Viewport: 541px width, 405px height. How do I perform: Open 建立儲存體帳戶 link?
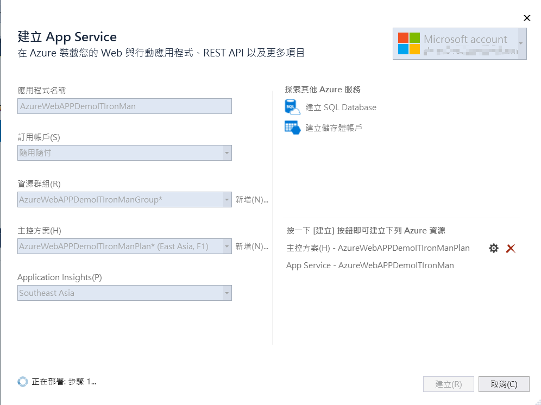[334, 128]
